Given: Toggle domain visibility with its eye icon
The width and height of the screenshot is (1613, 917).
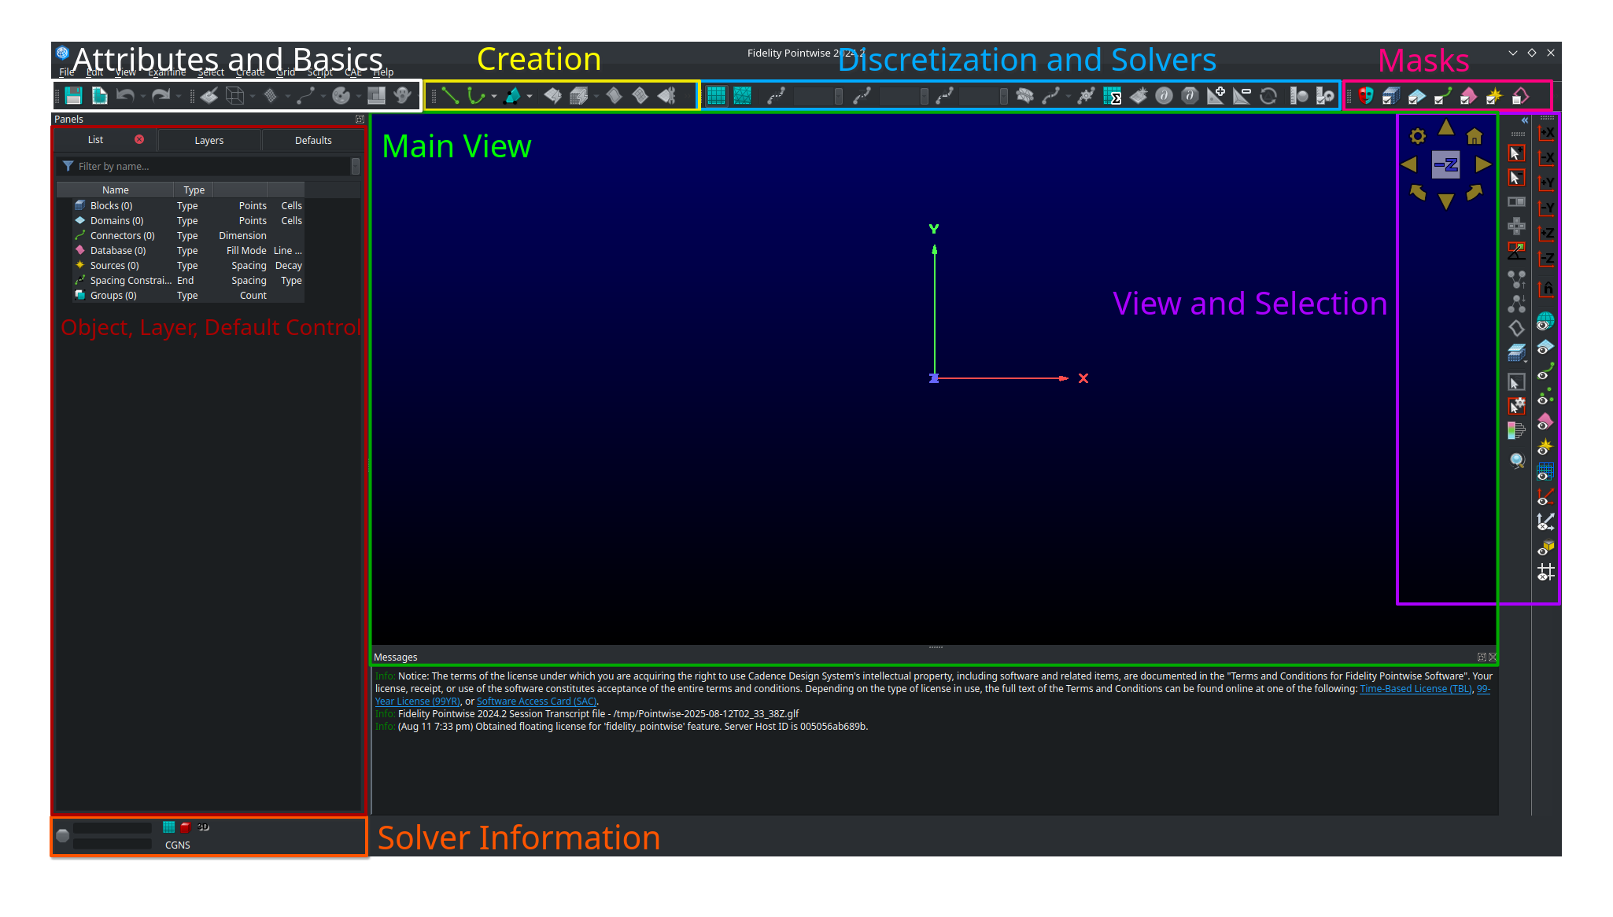Looking at the screenshot, I should [1544, 348].
